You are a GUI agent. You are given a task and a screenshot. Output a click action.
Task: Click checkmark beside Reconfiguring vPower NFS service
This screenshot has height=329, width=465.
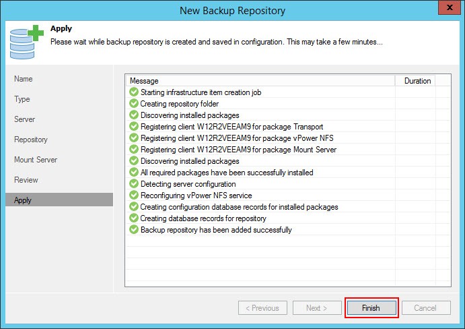[x=134, y=196]
